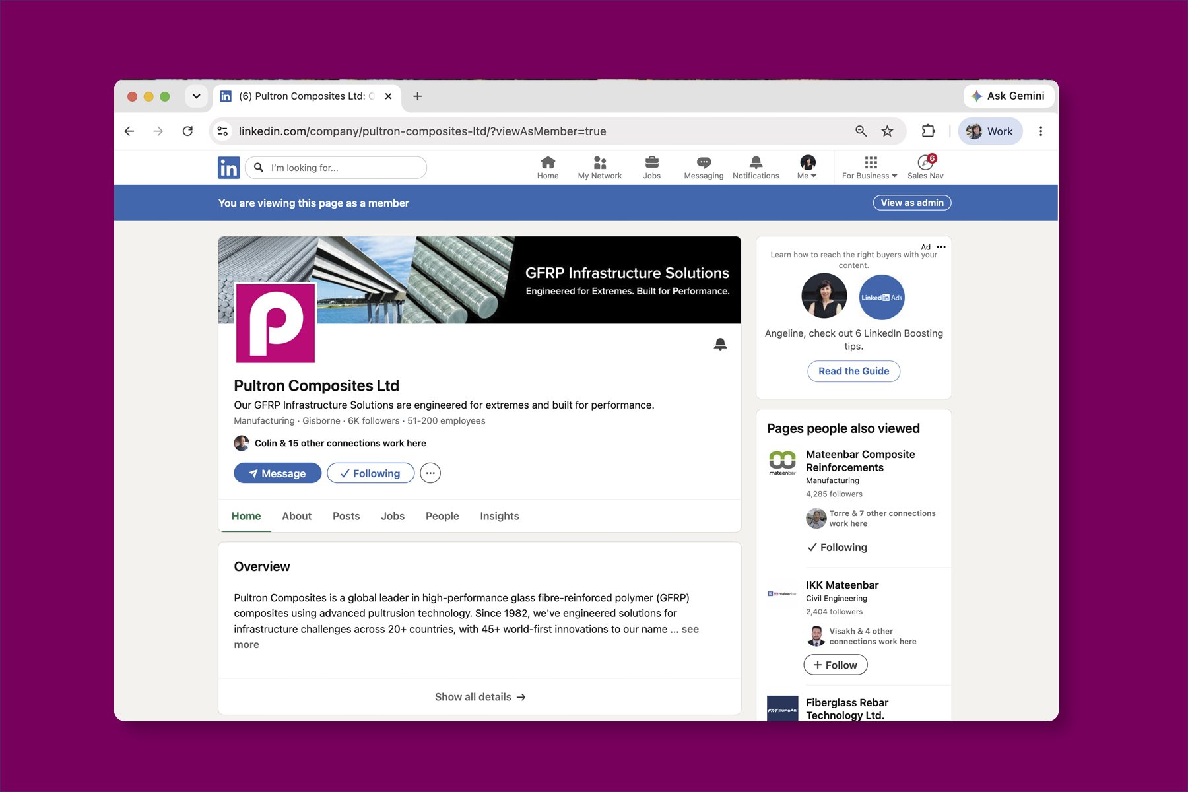The image size is (1188, 792).
Task: Click the page notification bell icon
Action: pos(720,344)
